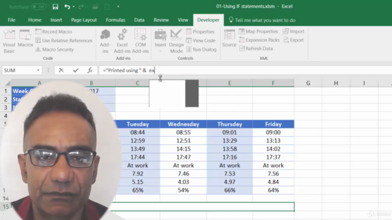Click Expansion Packs

[259, 40]
